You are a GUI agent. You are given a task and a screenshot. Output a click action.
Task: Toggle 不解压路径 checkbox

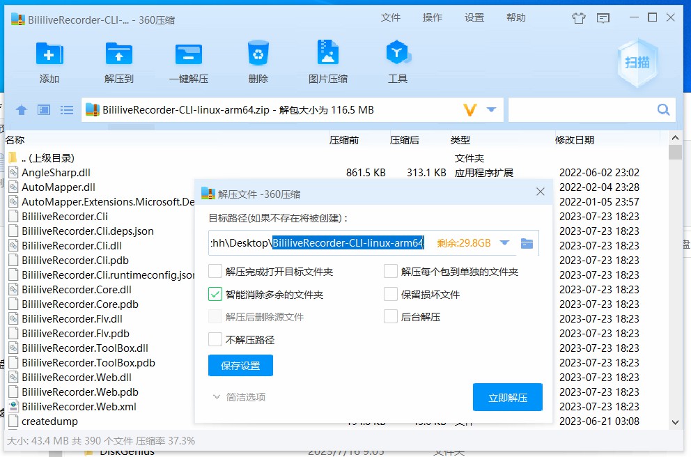(x=215, y=339)
